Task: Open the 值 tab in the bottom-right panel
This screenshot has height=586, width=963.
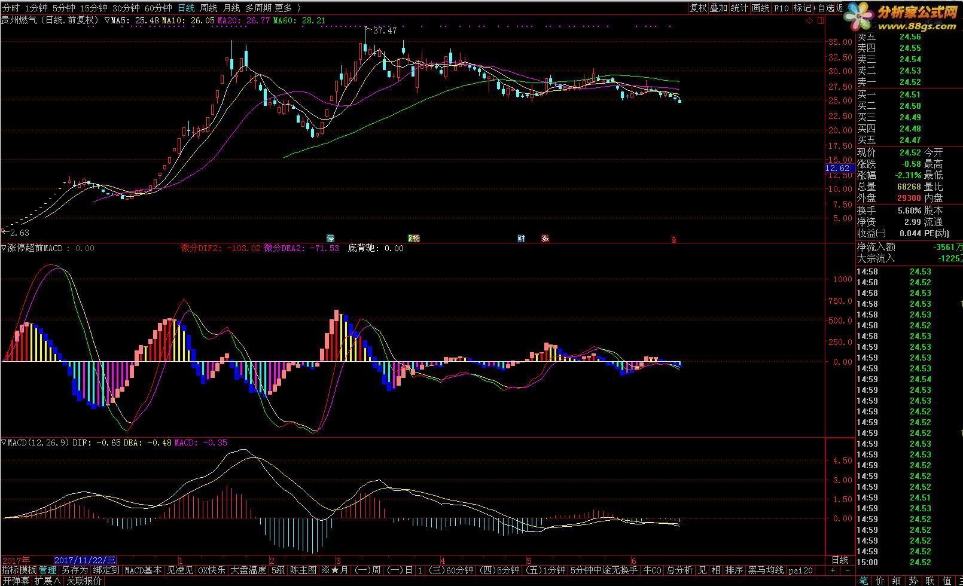Action: coord(947,581)
